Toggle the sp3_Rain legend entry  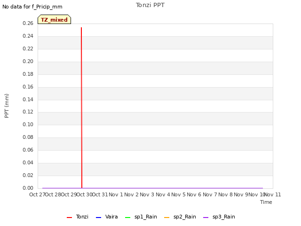pos(219,217)
